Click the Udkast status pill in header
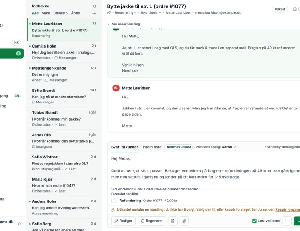 point(280,9)
